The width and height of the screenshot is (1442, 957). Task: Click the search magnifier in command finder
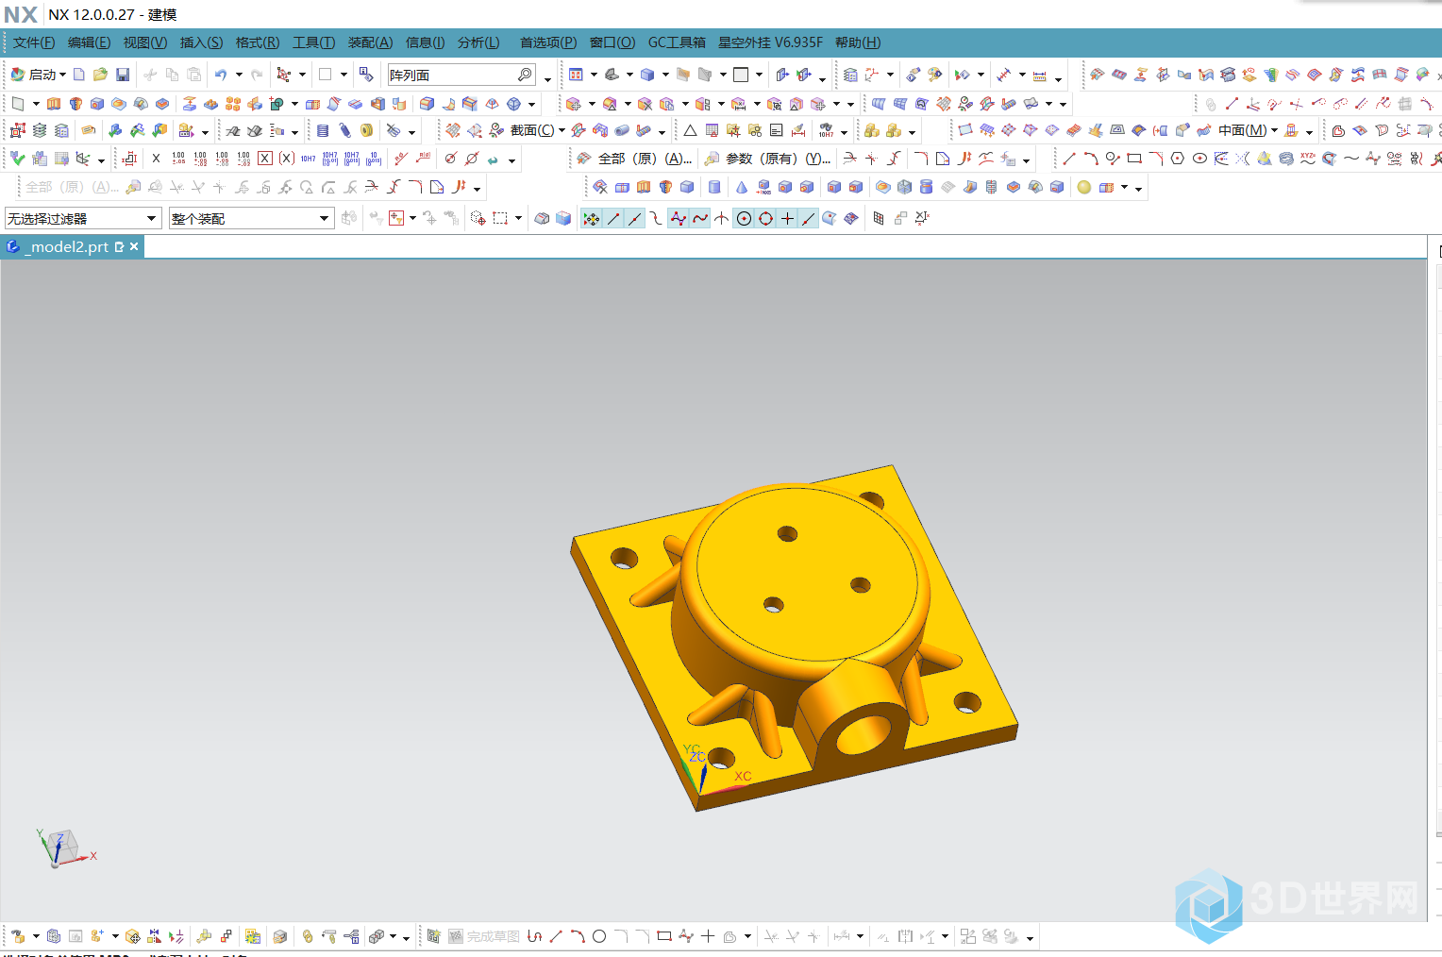[525, 75]
